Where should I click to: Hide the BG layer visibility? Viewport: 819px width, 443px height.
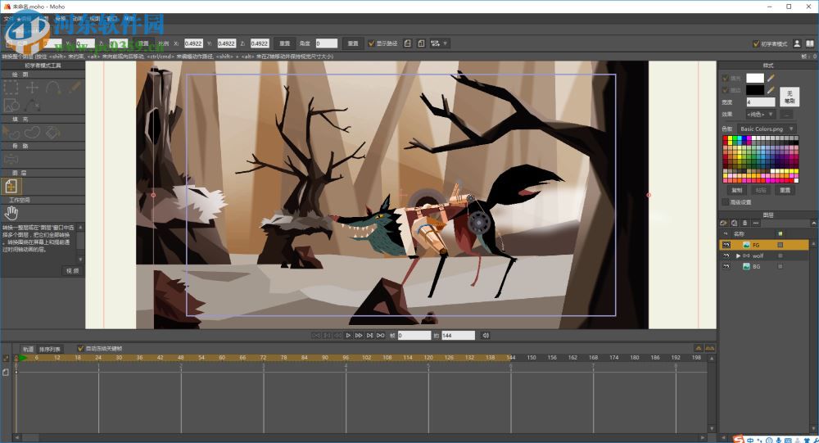tap(726, 267)
